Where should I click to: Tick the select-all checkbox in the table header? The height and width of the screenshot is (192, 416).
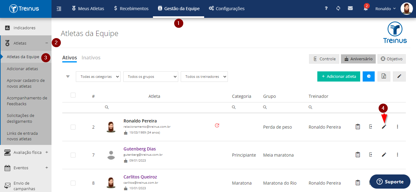[x=73, y=95]
